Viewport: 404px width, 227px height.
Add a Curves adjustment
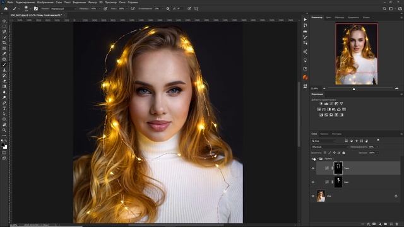pos(331,103)
